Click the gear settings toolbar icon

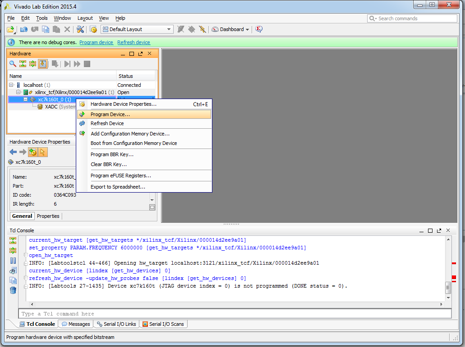click(x=93, y=29)
